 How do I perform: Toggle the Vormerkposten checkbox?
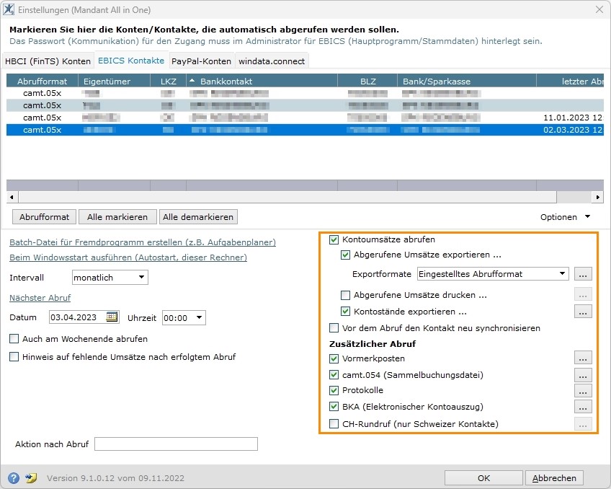click(x=334, y=358)
